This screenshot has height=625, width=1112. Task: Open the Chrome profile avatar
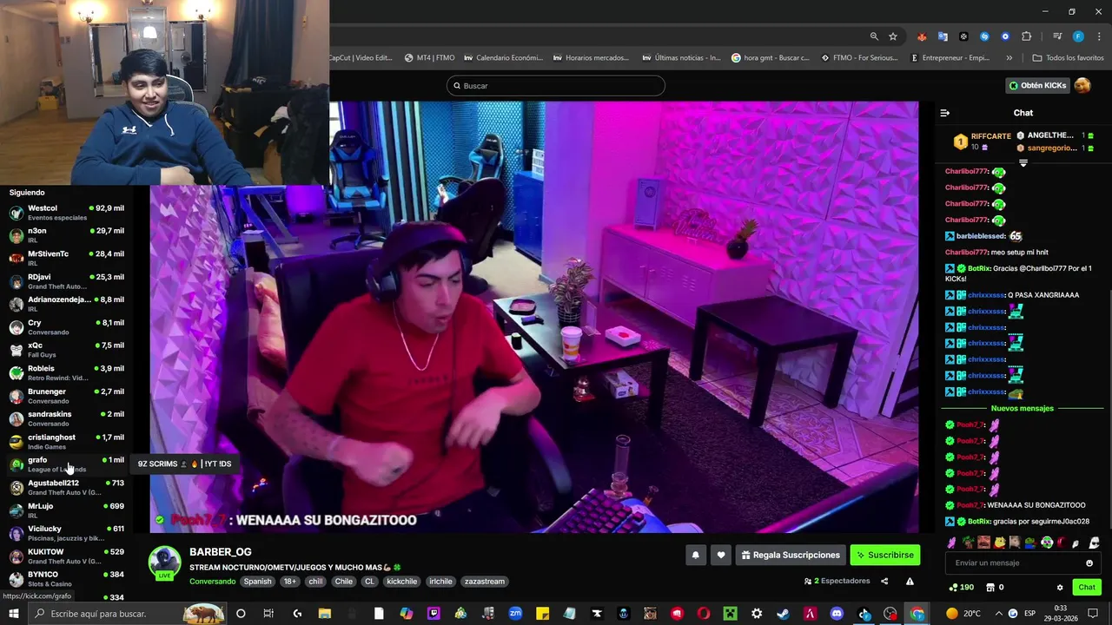(1078, 36)
